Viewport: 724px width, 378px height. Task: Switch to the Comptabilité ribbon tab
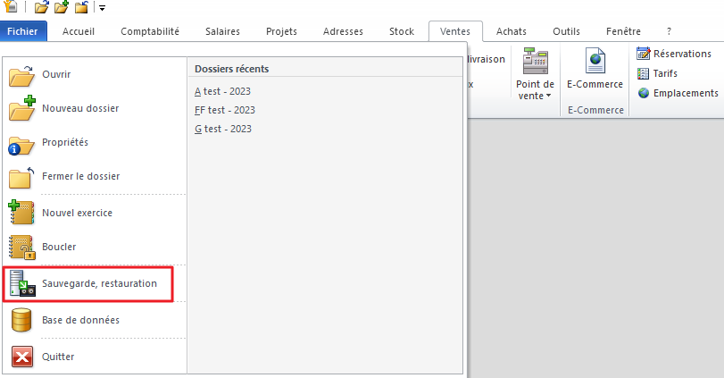[150, 31]
